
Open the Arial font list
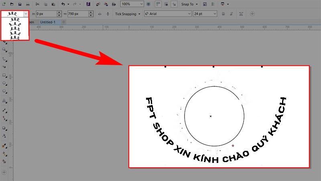(x=189, y=14)
